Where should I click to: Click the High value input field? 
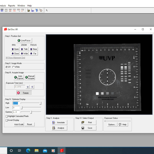pyautogui.click(x=16, y=103)
